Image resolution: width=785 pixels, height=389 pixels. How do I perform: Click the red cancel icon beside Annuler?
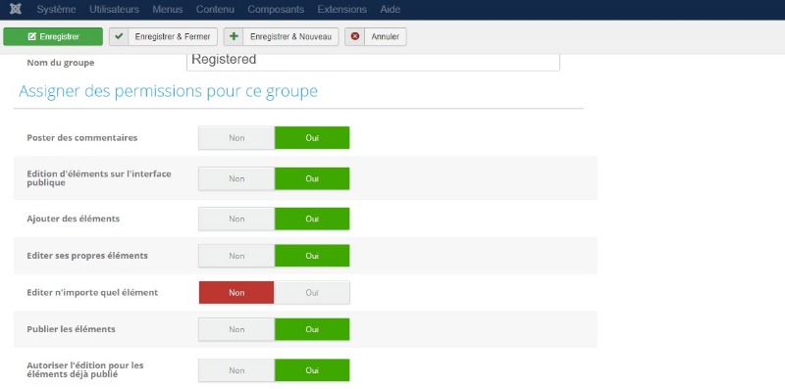[355, 36]
